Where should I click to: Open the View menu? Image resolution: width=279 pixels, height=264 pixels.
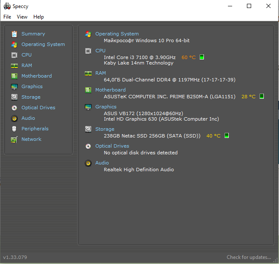[22, 17]
